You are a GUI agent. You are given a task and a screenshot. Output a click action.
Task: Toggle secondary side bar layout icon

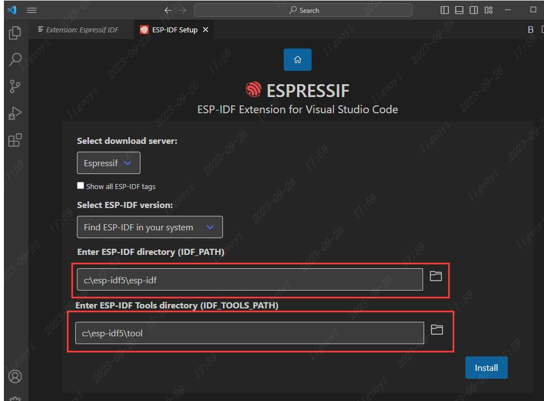coord(474,10)
